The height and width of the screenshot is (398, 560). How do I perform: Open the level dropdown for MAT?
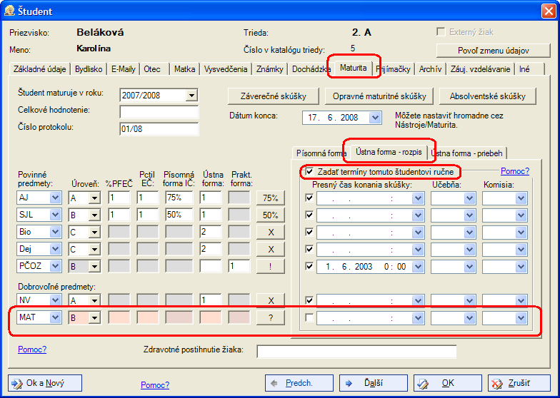tap(94, 318)
